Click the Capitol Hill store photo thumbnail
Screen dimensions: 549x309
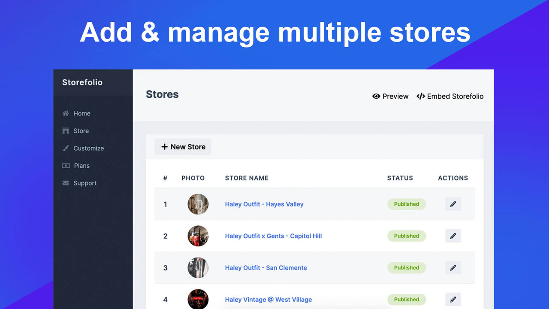[198, 236]
